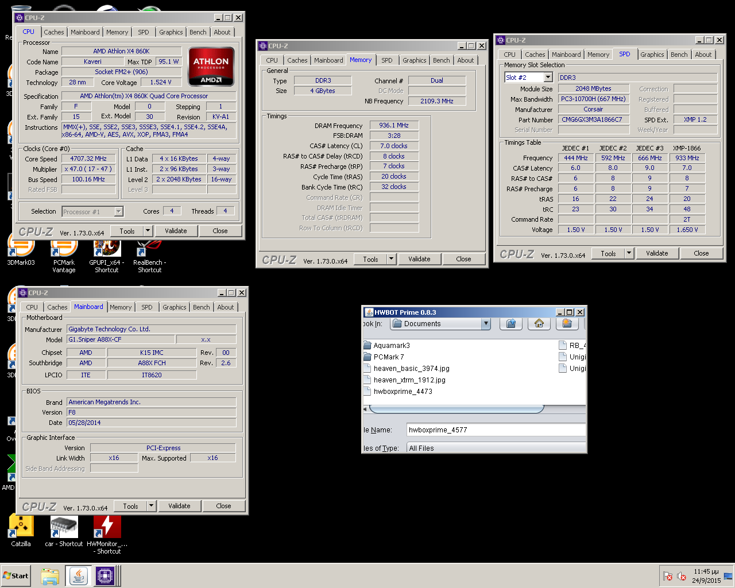Switch to Memory tab in Mainboard window
735x588 pixels.
tap(121, 307)
